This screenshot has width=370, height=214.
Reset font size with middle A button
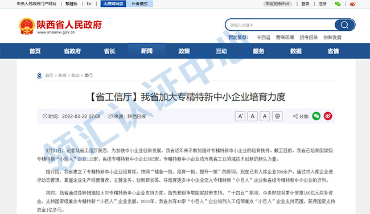coord(253,116)
